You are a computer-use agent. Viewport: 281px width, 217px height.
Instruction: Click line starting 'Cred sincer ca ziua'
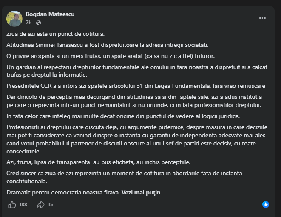click(124, 177)
